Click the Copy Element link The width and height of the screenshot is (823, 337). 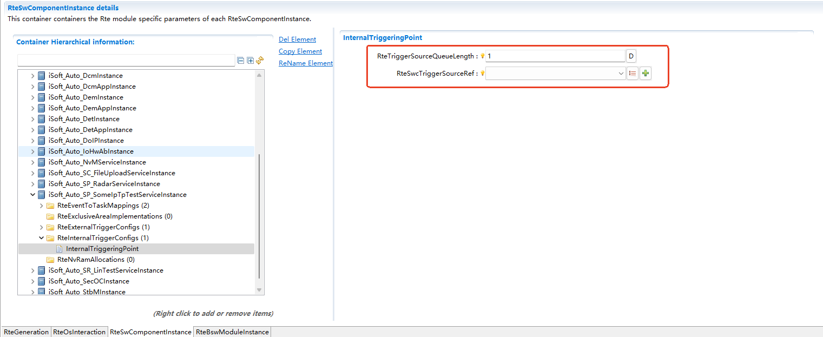click(x=300, y=51)
